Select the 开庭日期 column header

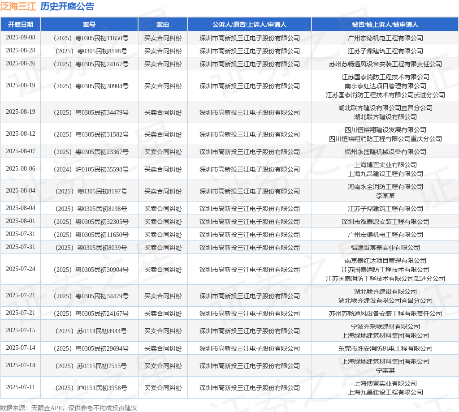pyautogui.click(x=21, y=25)
